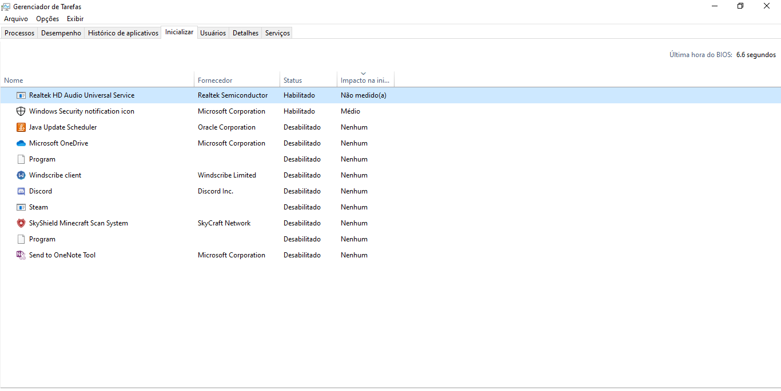
Task: Click 'Nenhum' impact in the Discord row
Action: [x=354, y=191]
